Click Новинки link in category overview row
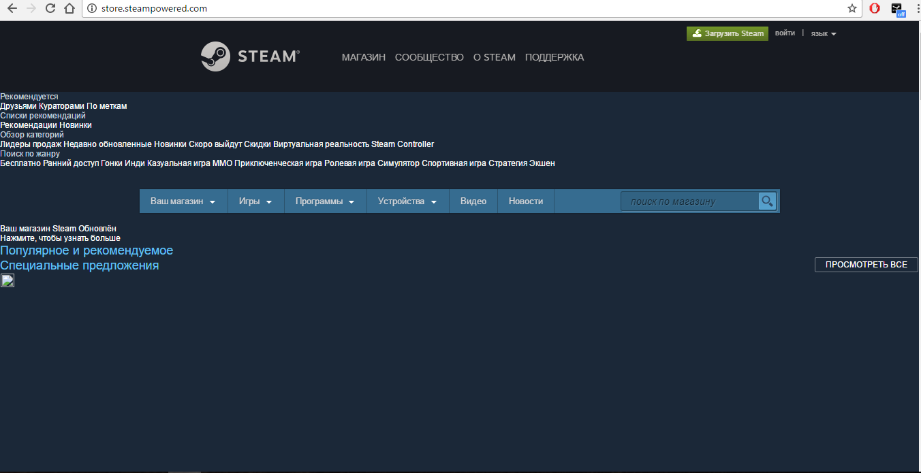This screenshot has width=921, height=473. [170, 144]
